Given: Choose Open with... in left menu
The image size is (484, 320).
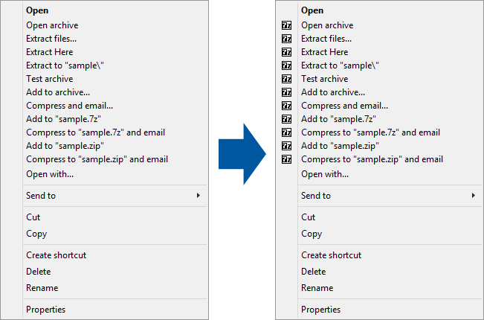Looking at the screenshot, I should [50, 174].
